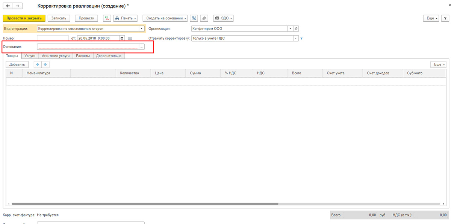Expand the Отражать корректировку dropdown
451x224 pixels.
(296, 38)
